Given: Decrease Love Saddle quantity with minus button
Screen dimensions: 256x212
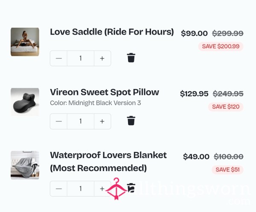Looking at the screenshot, I should click(x=59, y=58).
